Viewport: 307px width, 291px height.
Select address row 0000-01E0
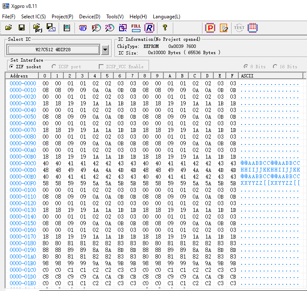tap(23, 283)
